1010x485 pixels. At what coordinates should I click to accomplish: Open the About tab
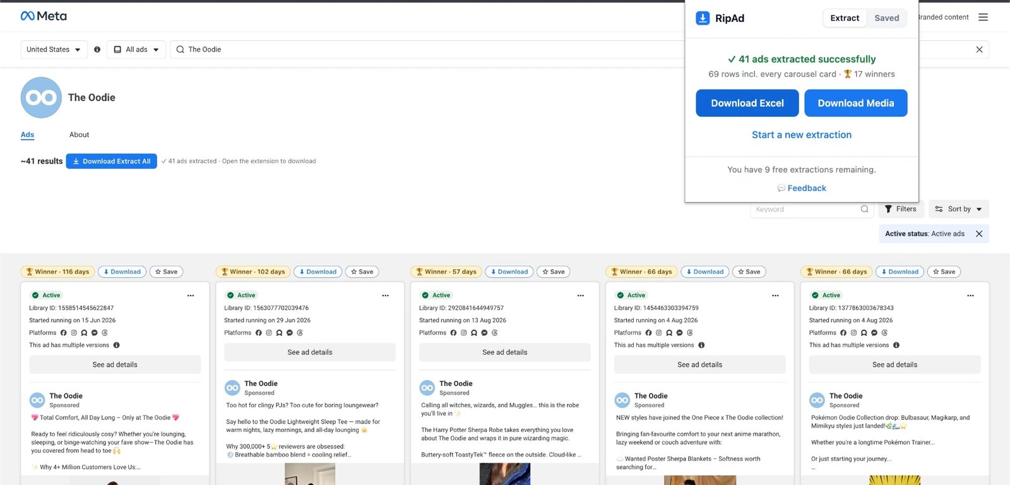(x=79, y=135)
